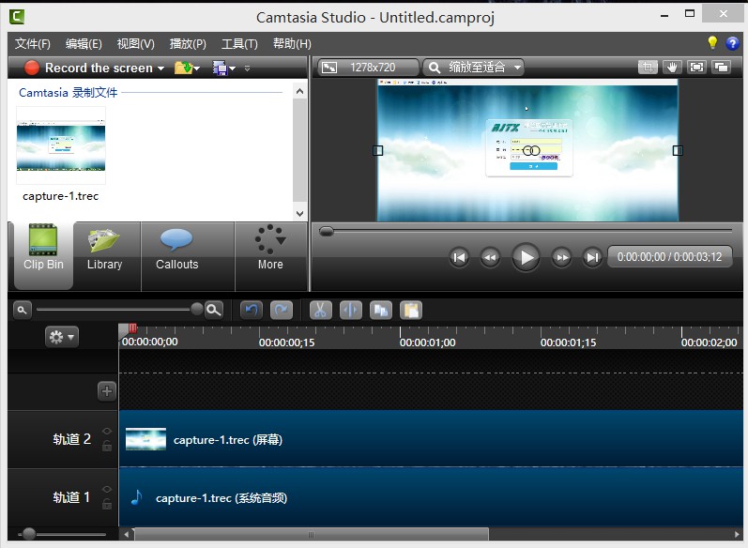Click the Undo arrow icon
This screenshot has height=548, width=748.
pyautogui.click(x=252, y=311)
